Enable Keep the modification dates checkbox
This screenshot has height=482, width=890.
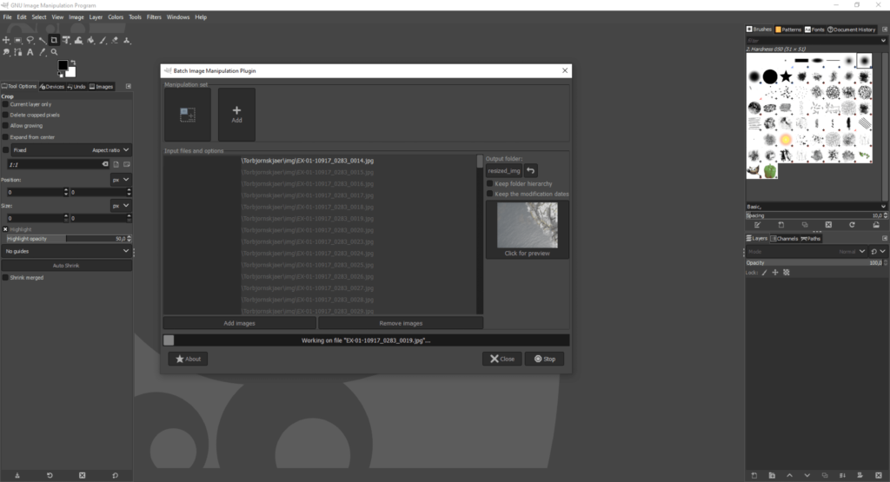(x=490, y=194)
